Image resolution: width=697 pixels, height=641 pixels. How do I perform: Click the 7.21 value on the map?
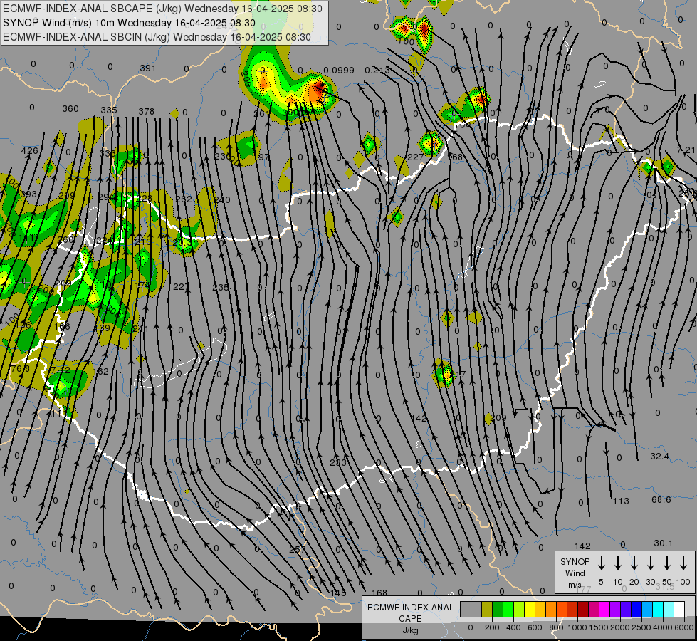[x=686, y=150]
